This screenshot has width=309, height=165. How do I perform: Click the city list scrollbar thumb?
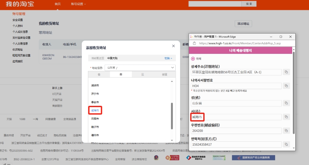[172, 116]
